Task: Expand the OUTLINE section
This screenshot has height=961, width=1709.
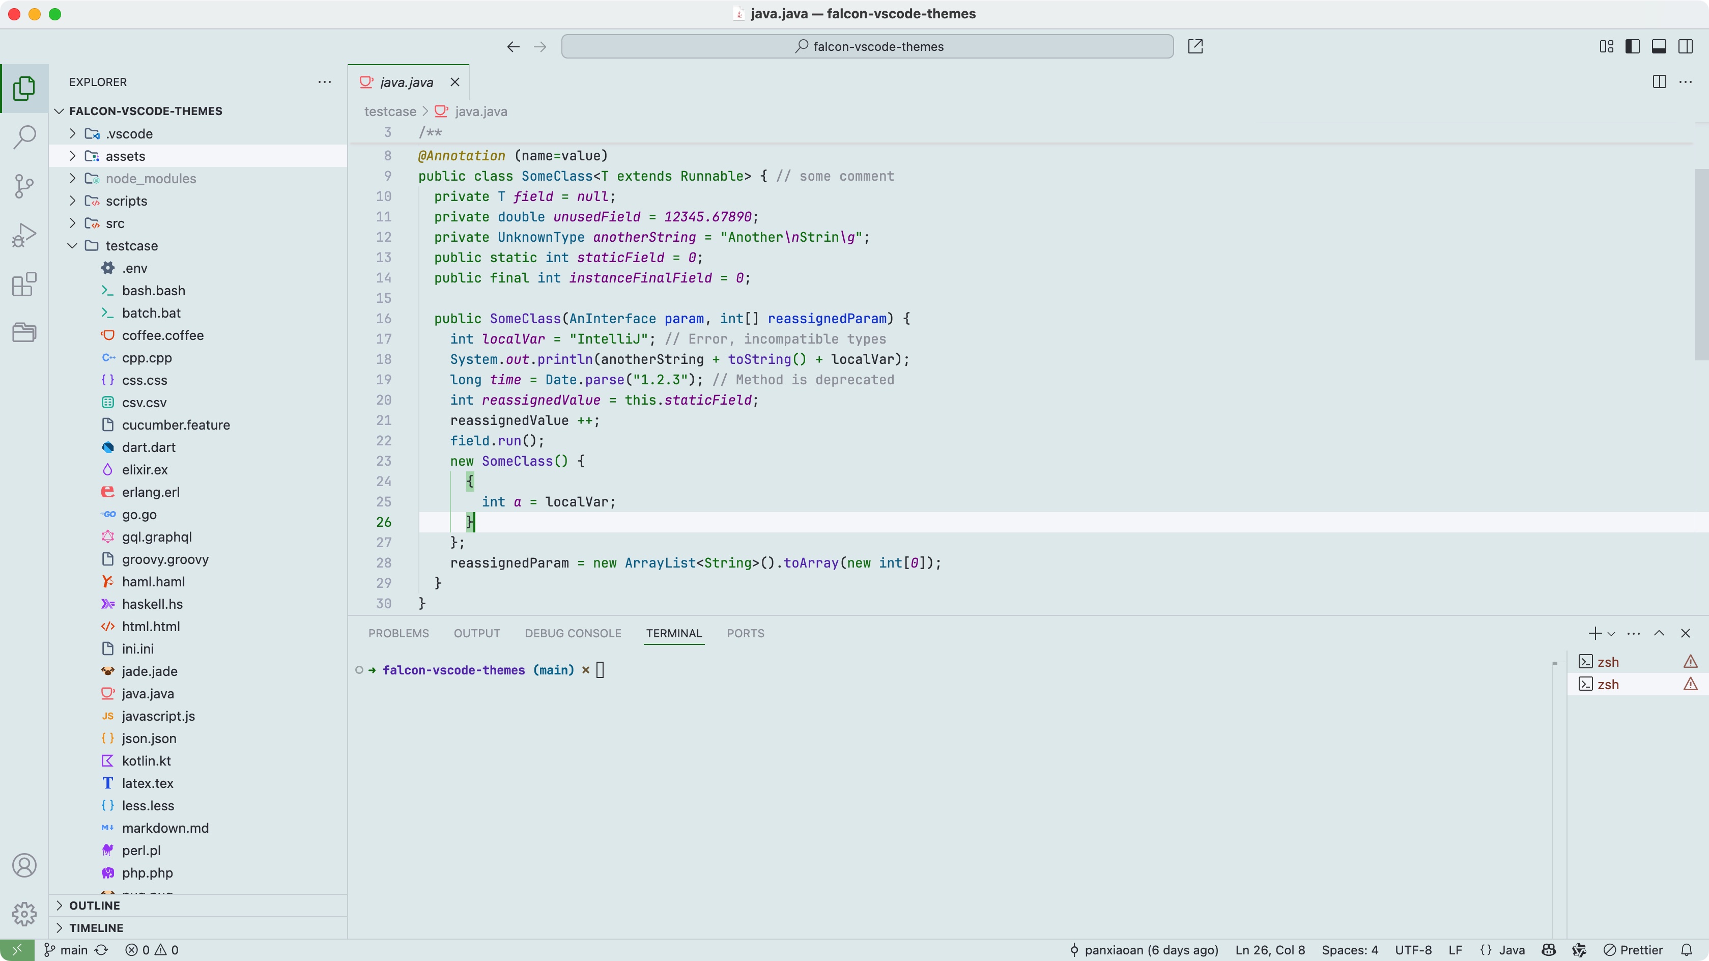Action: [x=94, y=905]
